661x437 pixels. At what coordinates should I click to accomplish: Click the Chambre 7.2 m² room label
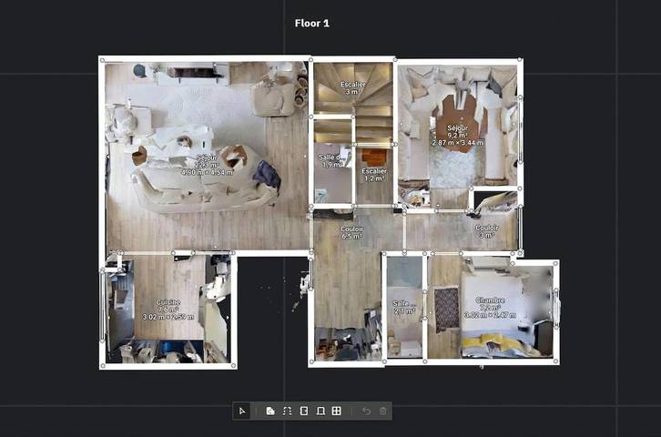click(x=490, y=308)
